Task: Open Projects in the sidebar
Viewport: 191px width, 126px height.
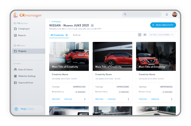Action: pyautogui.click(x=29, y=51)
